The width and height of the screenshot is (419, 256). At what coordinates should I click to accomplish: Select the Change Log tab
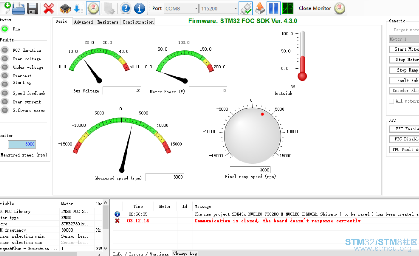point(185,253)
